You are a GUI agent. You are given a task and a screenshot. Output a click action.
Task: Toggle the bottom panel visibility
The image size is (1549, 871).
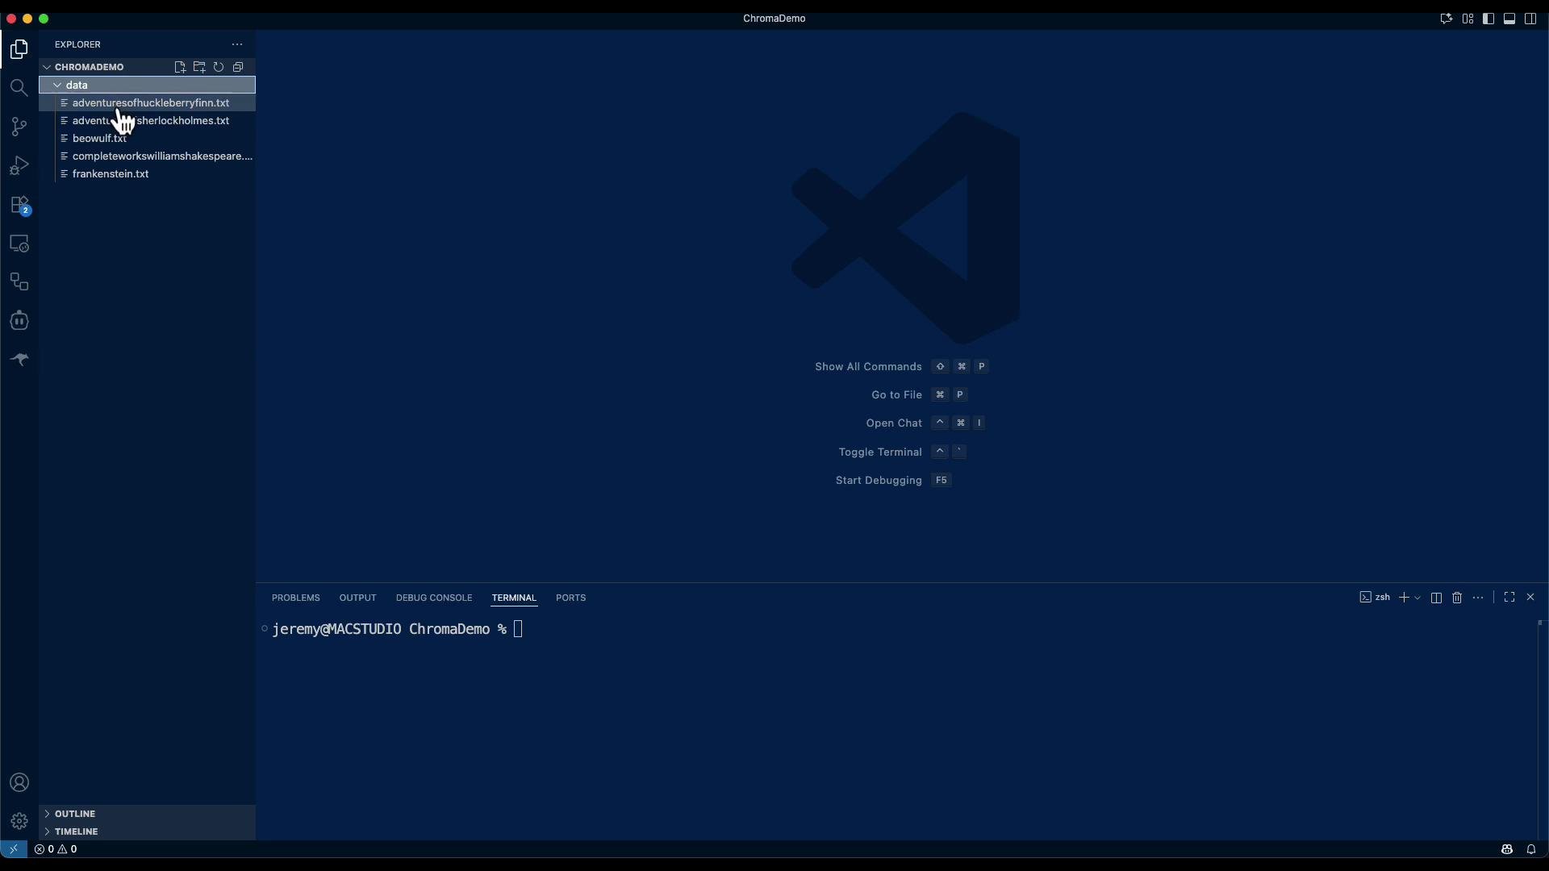click(1509, 19)
